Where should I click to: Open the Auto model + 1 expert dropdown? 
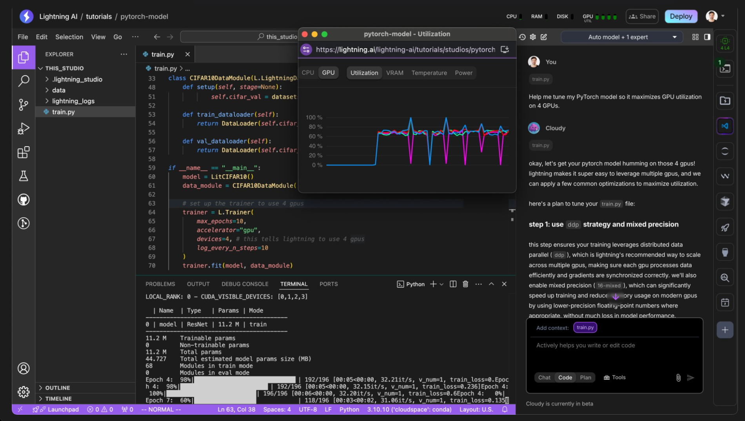(622, 37)
